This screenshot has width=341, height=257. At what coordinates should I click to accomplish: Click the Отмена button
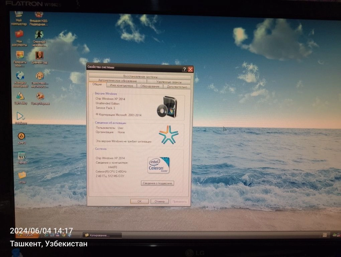pyautogui.click(x=159, y=201)
